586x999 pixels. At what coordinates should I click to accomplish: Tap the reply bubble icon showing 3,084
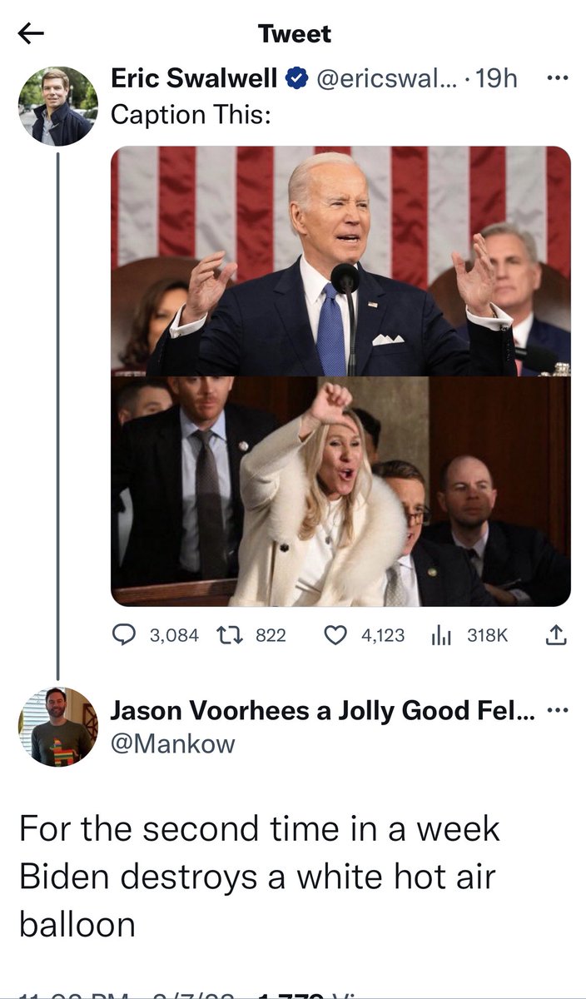tap(124, 635)
